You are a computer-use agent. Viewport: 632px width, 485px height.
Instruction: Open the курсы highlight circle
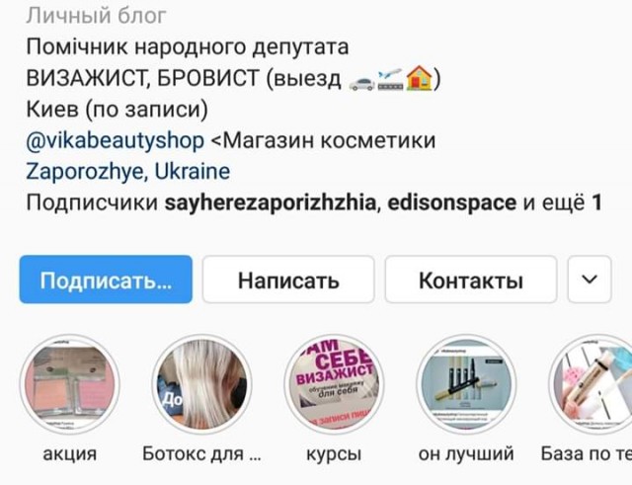point(334,384)
